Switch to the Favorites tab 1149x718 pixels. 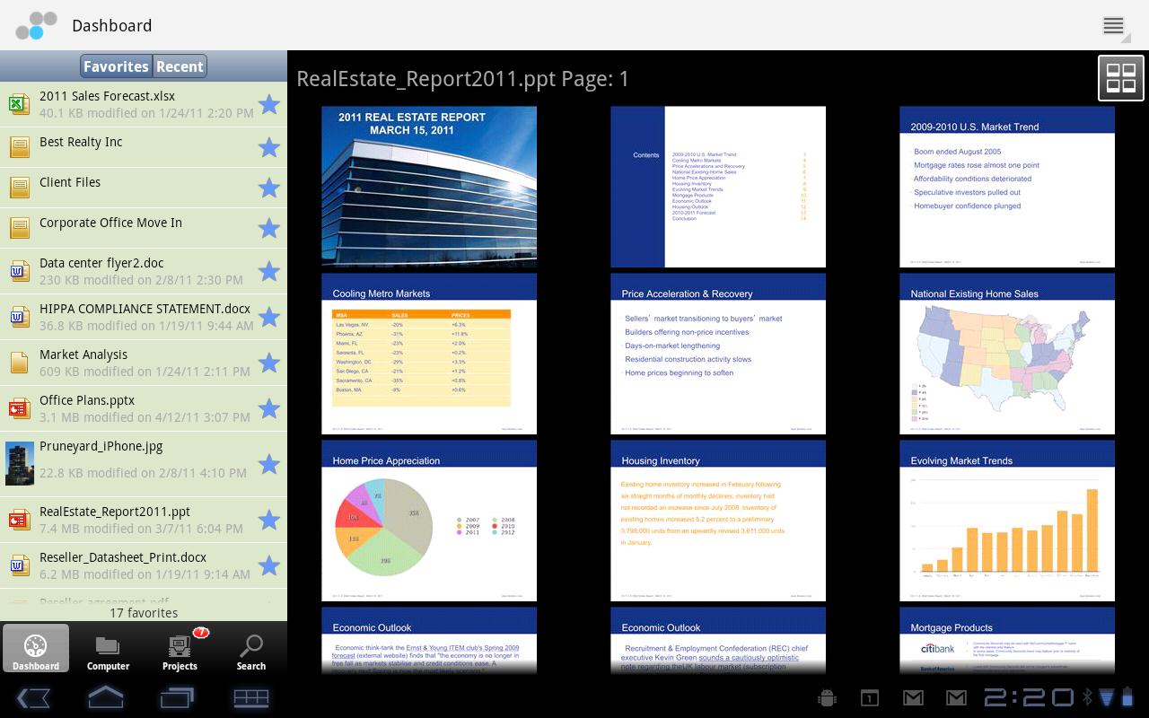116,66
